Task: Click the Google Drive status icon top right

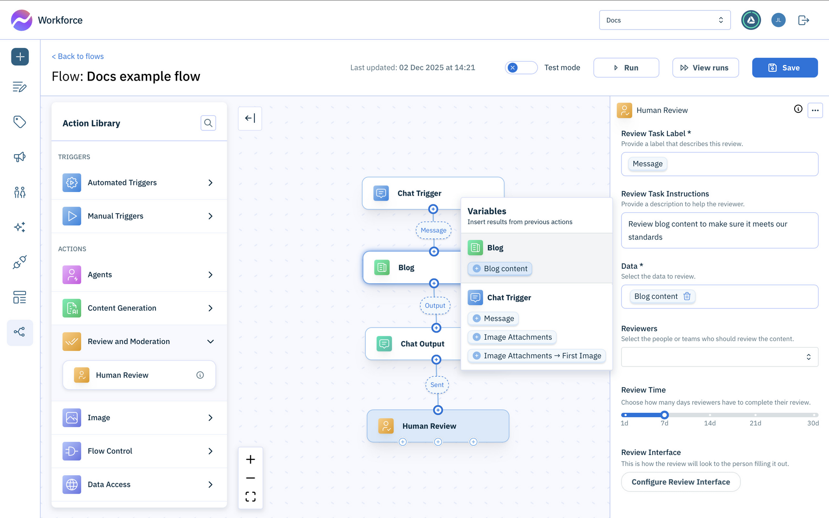Action: tap(751, 20)
